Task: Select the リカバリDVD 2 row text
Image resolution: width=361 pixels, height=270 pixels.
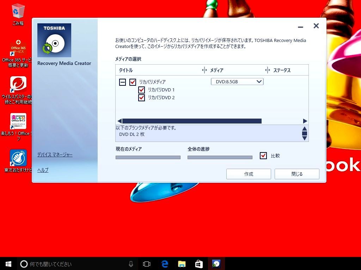Action: point(161,97)
